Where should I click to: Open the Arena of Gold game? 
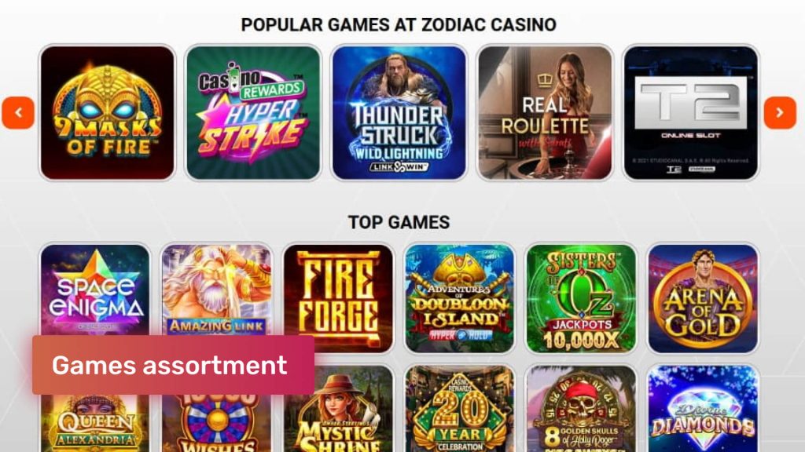click(703, 298)
